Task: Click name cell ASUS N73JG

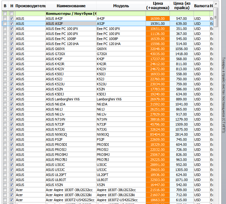Action: (71, 129)
